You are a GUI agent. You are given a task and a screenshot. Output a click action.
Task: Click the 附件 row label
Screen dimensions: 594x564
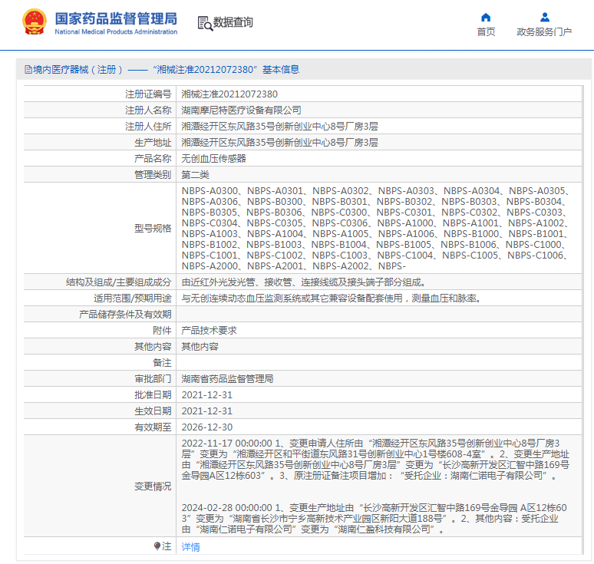162,331
